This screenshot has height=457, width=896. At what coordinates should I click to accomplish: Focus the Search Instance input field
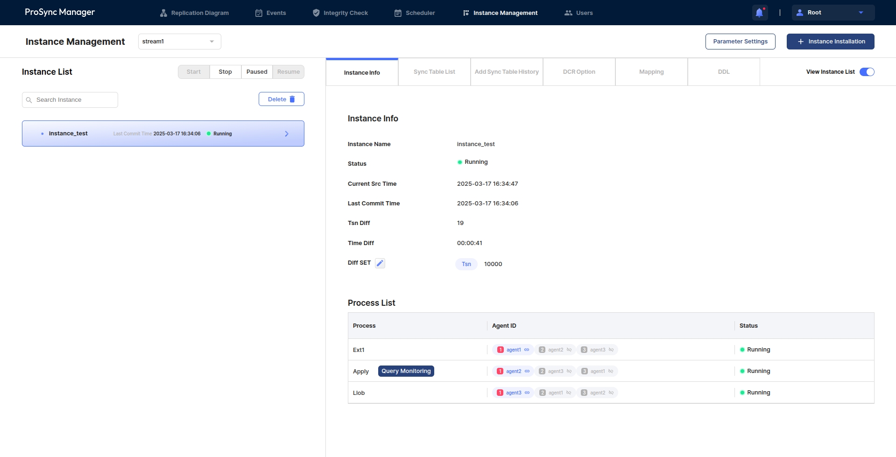(75, 100)
